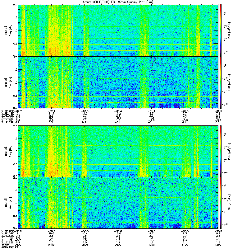Click the 2.0 tick atop THC B-perpendicular panel

pyautogui.click(x=15, y=126)
